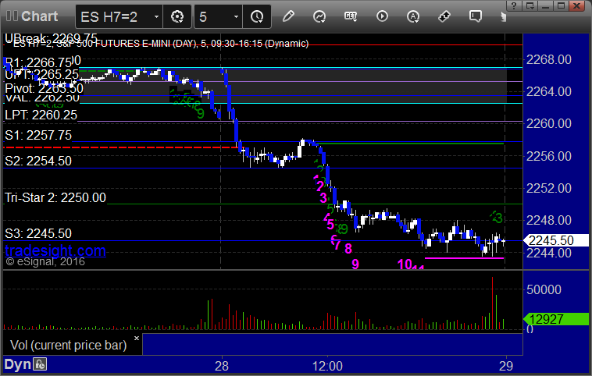Viewport: 592px width, 376px height.
Task: Select the pencil drawing tool
Action: click(x=288, y=16)
